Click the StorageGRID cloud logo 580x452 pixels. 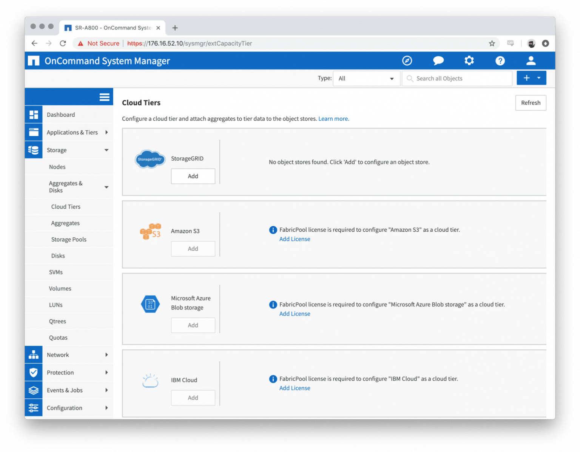coord(150,159)
